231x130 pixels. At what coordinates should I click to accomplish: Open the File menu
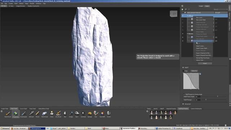point(2,3)
